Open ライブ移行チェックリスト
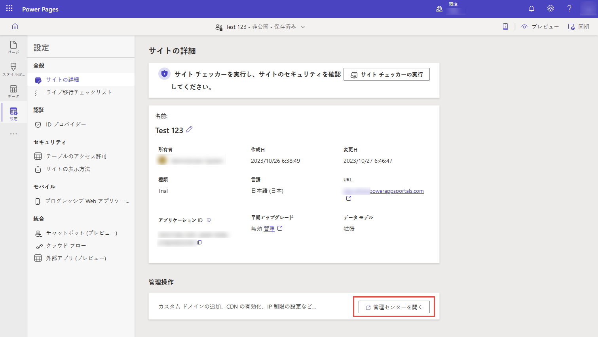The width and height of the screenshot is (598, 337). (x=81, y=92)
